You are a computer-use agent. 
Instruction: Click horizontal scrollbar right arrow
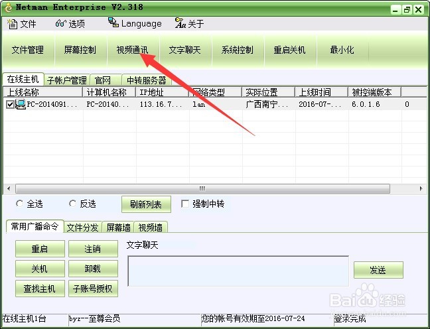[421, 188]
